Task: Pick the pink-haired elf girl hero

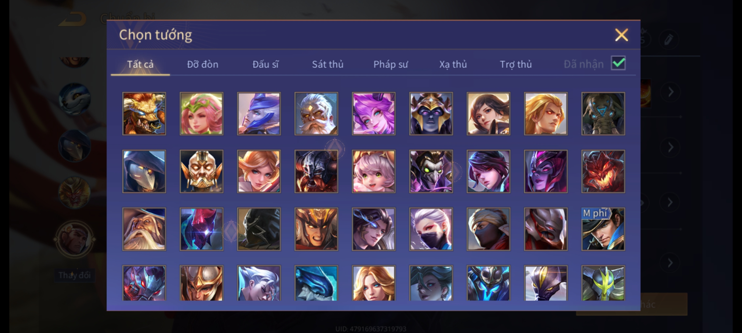Action: point(201,113)
